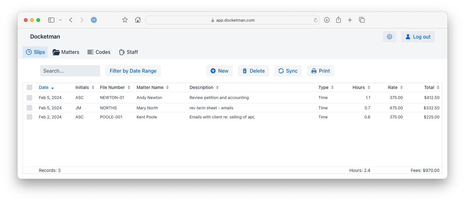The image size is (465, 202).
Task: Show browser downloads
Action: point(327,20)
